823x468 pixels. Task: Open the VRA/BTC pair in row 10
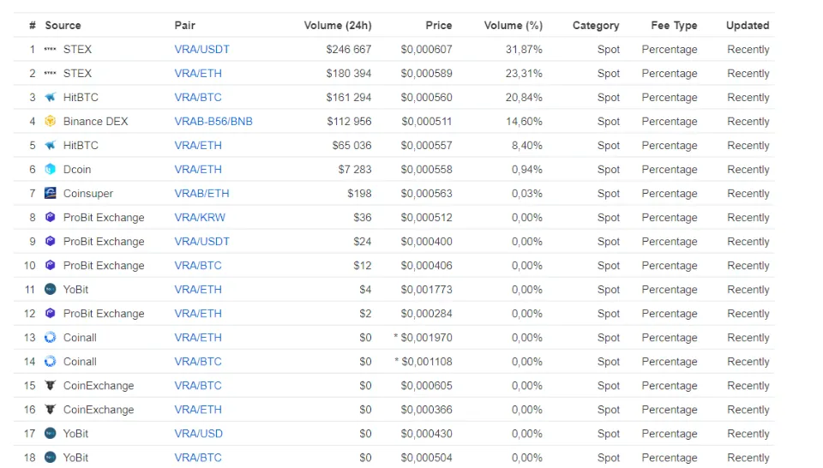(x=198, y=266)
